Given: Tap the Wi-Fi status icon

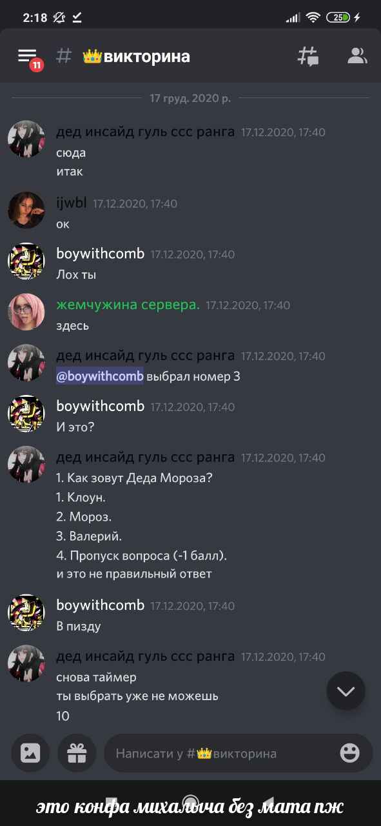Looking at the screenshot, I should point(313,18).
